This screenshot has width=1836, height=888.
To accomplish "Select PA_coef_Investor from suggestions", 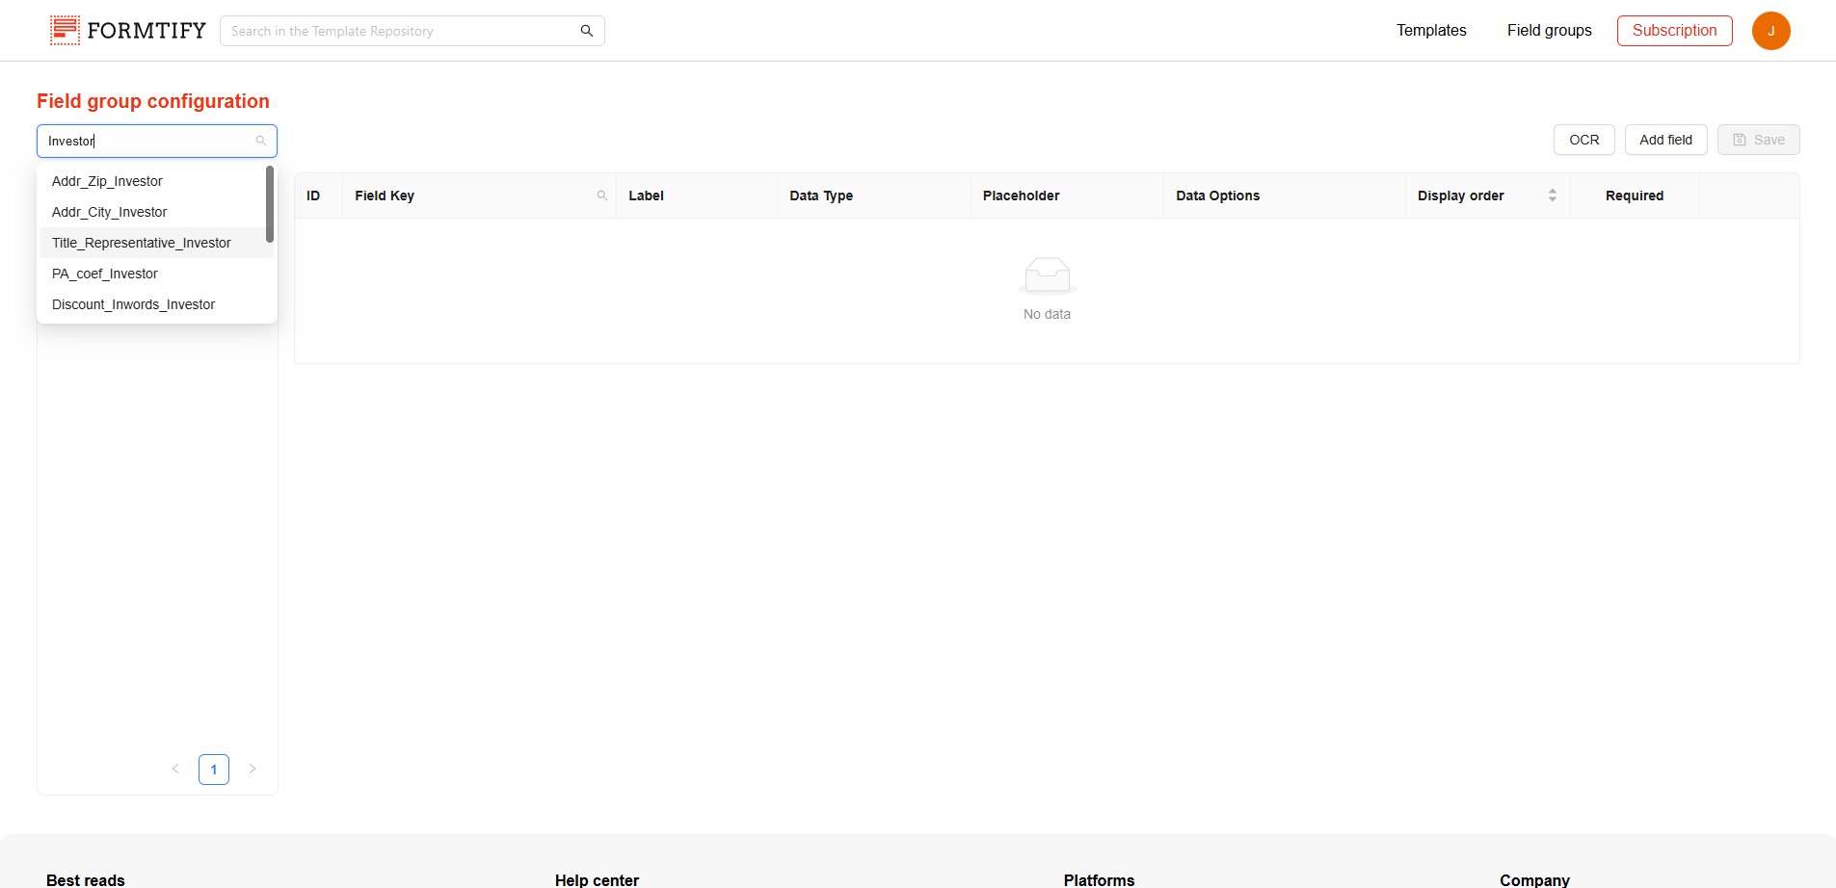I will point(104,274).
